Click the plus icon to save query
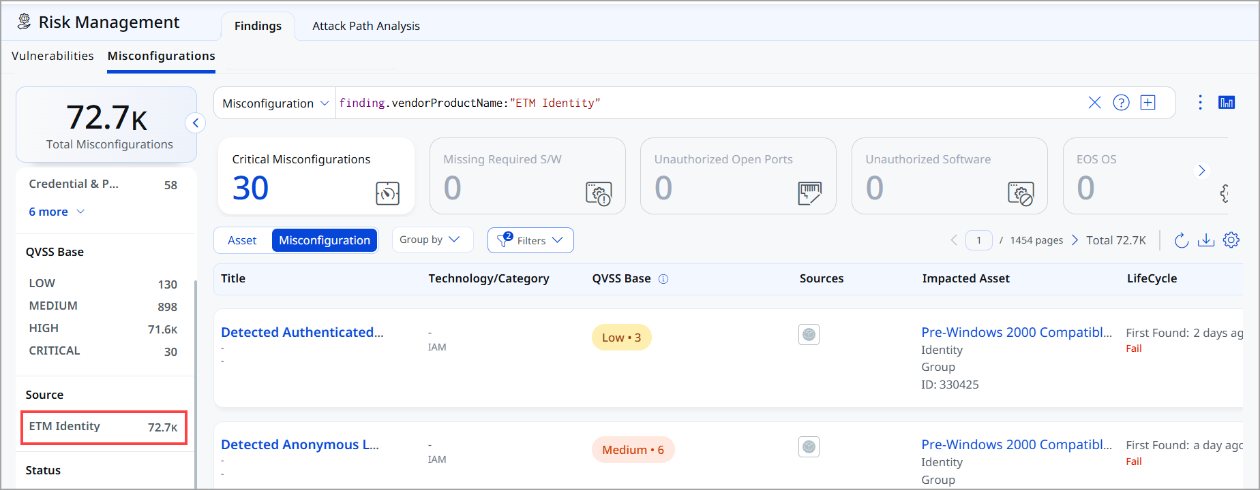This screenshot has width=1260, height=490. pyautogui.click(x=1148, y=103)
